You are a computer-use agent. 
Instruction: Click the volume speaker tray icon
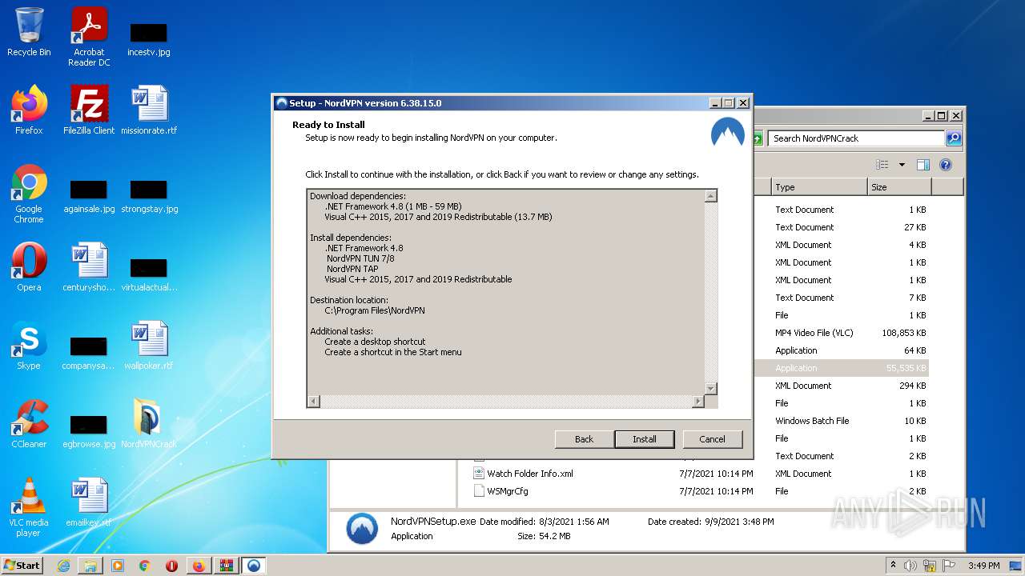pyautogui.click(x=910, y=566)
